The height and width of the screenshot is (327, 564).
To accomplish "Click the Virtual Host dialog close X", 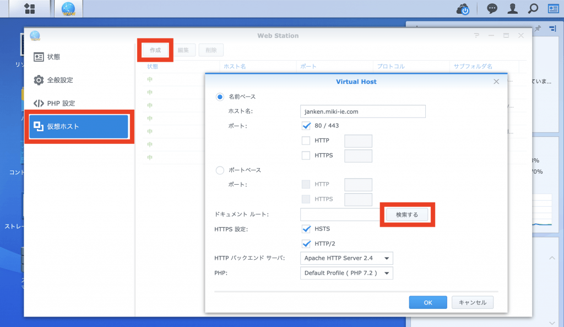I will [496, 82].
